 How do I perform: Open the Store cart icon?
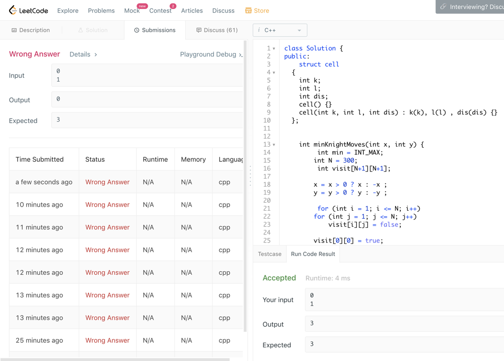coord(248,11)
